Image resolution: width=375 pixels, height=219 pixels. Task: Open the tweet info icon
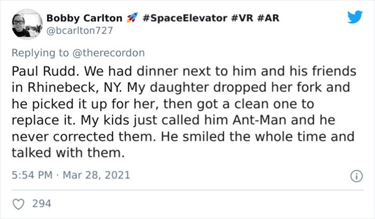pos(356,176)
